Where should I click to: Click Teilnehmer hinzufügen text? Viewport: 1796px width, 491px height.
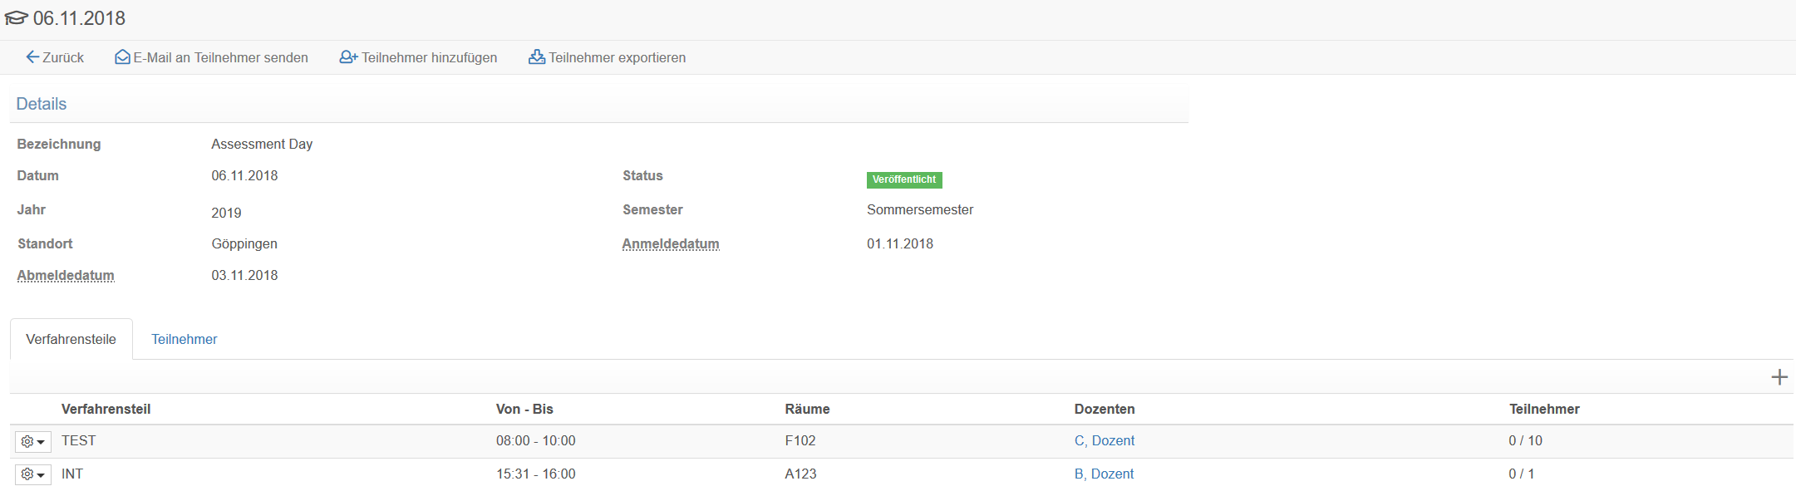point(430,57)
